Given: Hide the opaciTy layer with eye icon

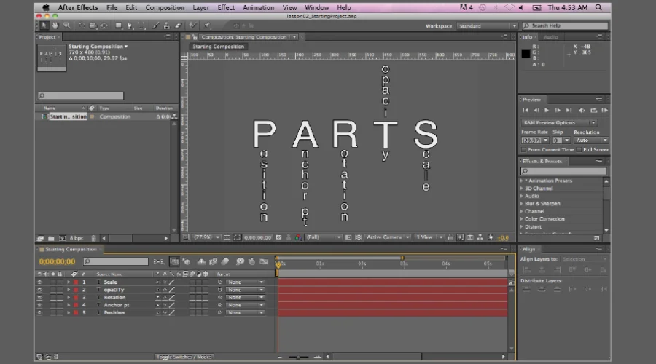Looking at the screenshot, I should (x=40, y=290).
